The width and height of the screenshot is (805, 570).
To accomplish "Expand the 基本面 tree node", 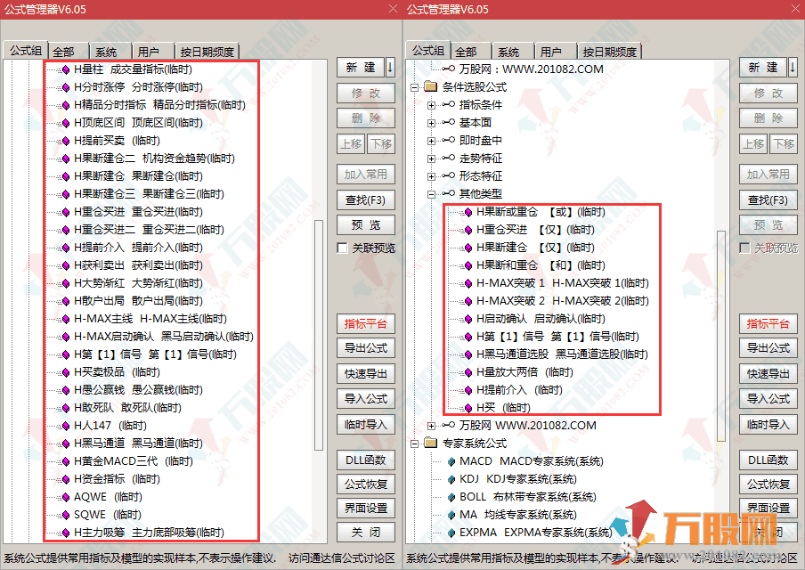I will [432, 123].
